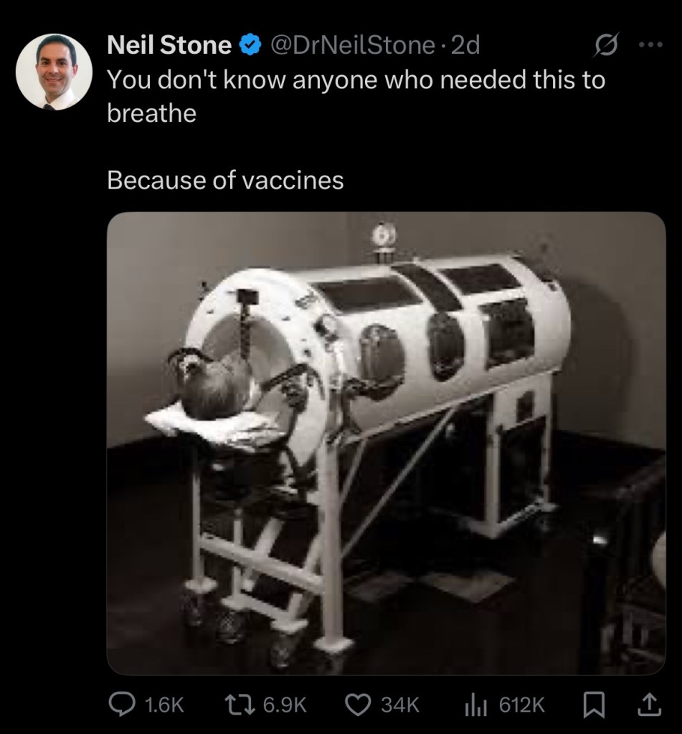Tap the repost arrows icon

[x=241, y=705]
